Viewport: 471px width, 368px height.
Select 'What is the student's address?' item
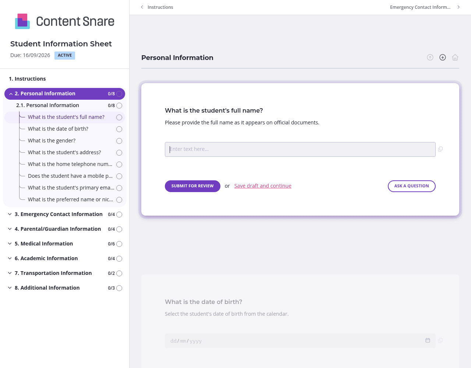coord(64,152)
